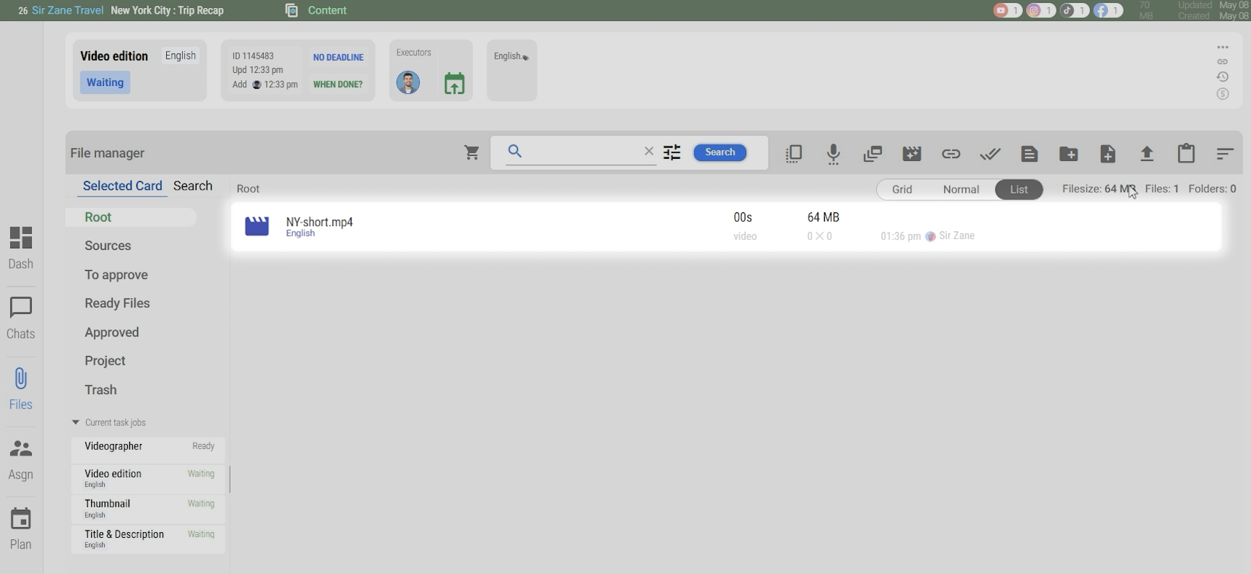This screenshot has height=574, width=1251.
Task: Switch file view to Grid
Action: 901,189
